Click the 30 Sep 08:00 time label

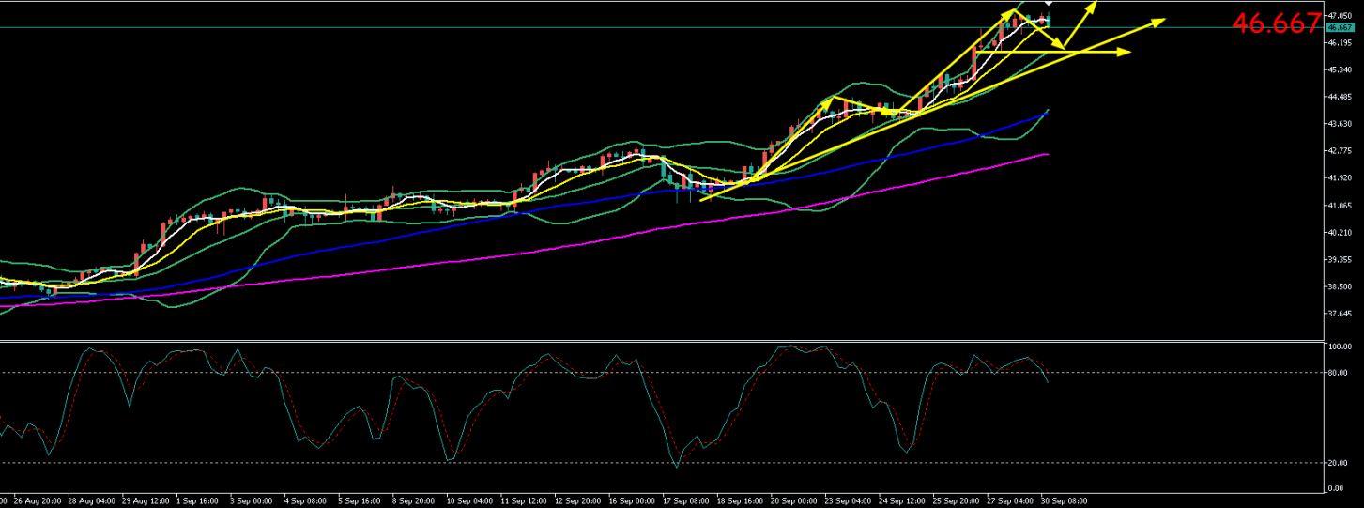(x=1065, y=500)
